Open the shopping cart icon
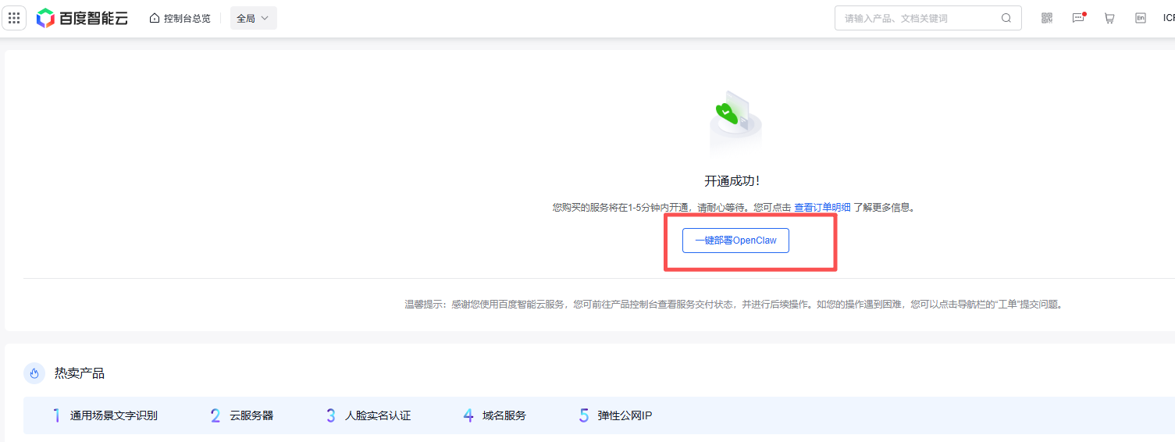 [1109, 18]
